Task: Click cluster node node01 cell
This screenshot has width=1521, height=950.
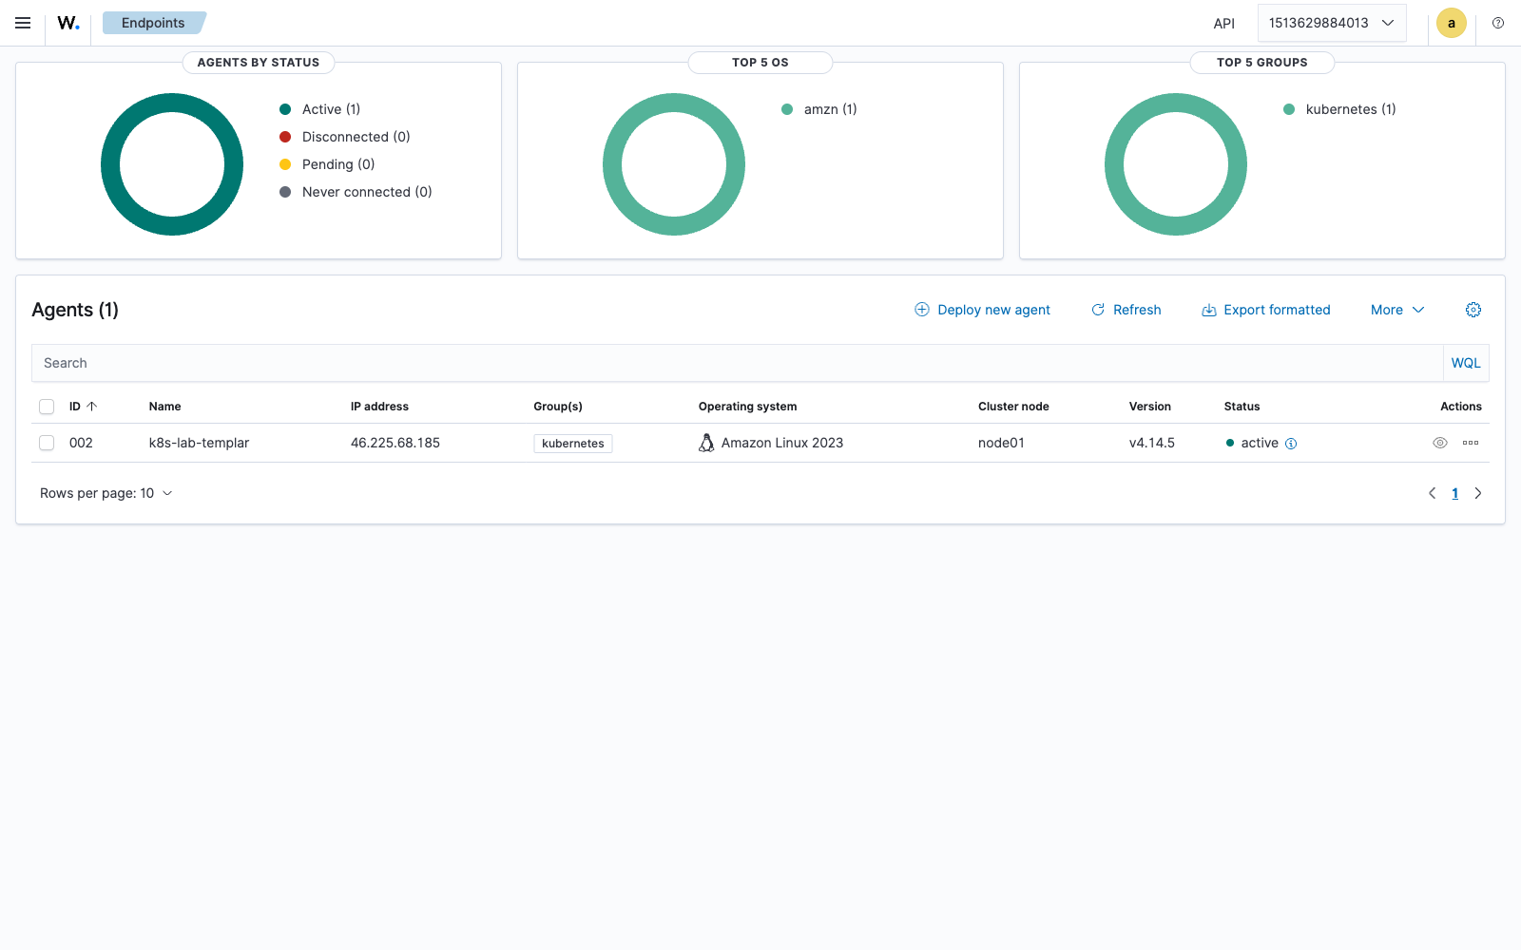Action: pyautogui.click(x=1001, y=443)
